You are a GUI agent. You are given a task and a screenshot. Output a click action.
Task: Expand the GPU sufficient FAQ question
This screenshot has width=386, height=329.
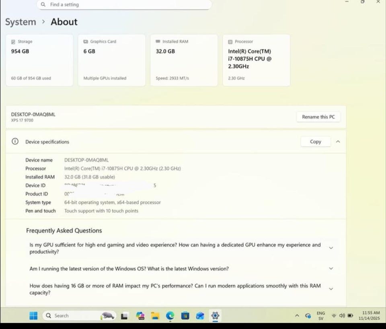pos(331,248)
